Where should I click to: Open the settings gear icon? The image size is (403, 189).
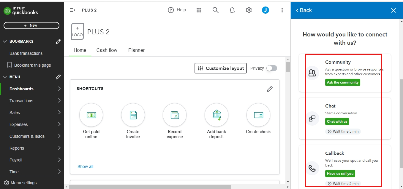(249, 10)
